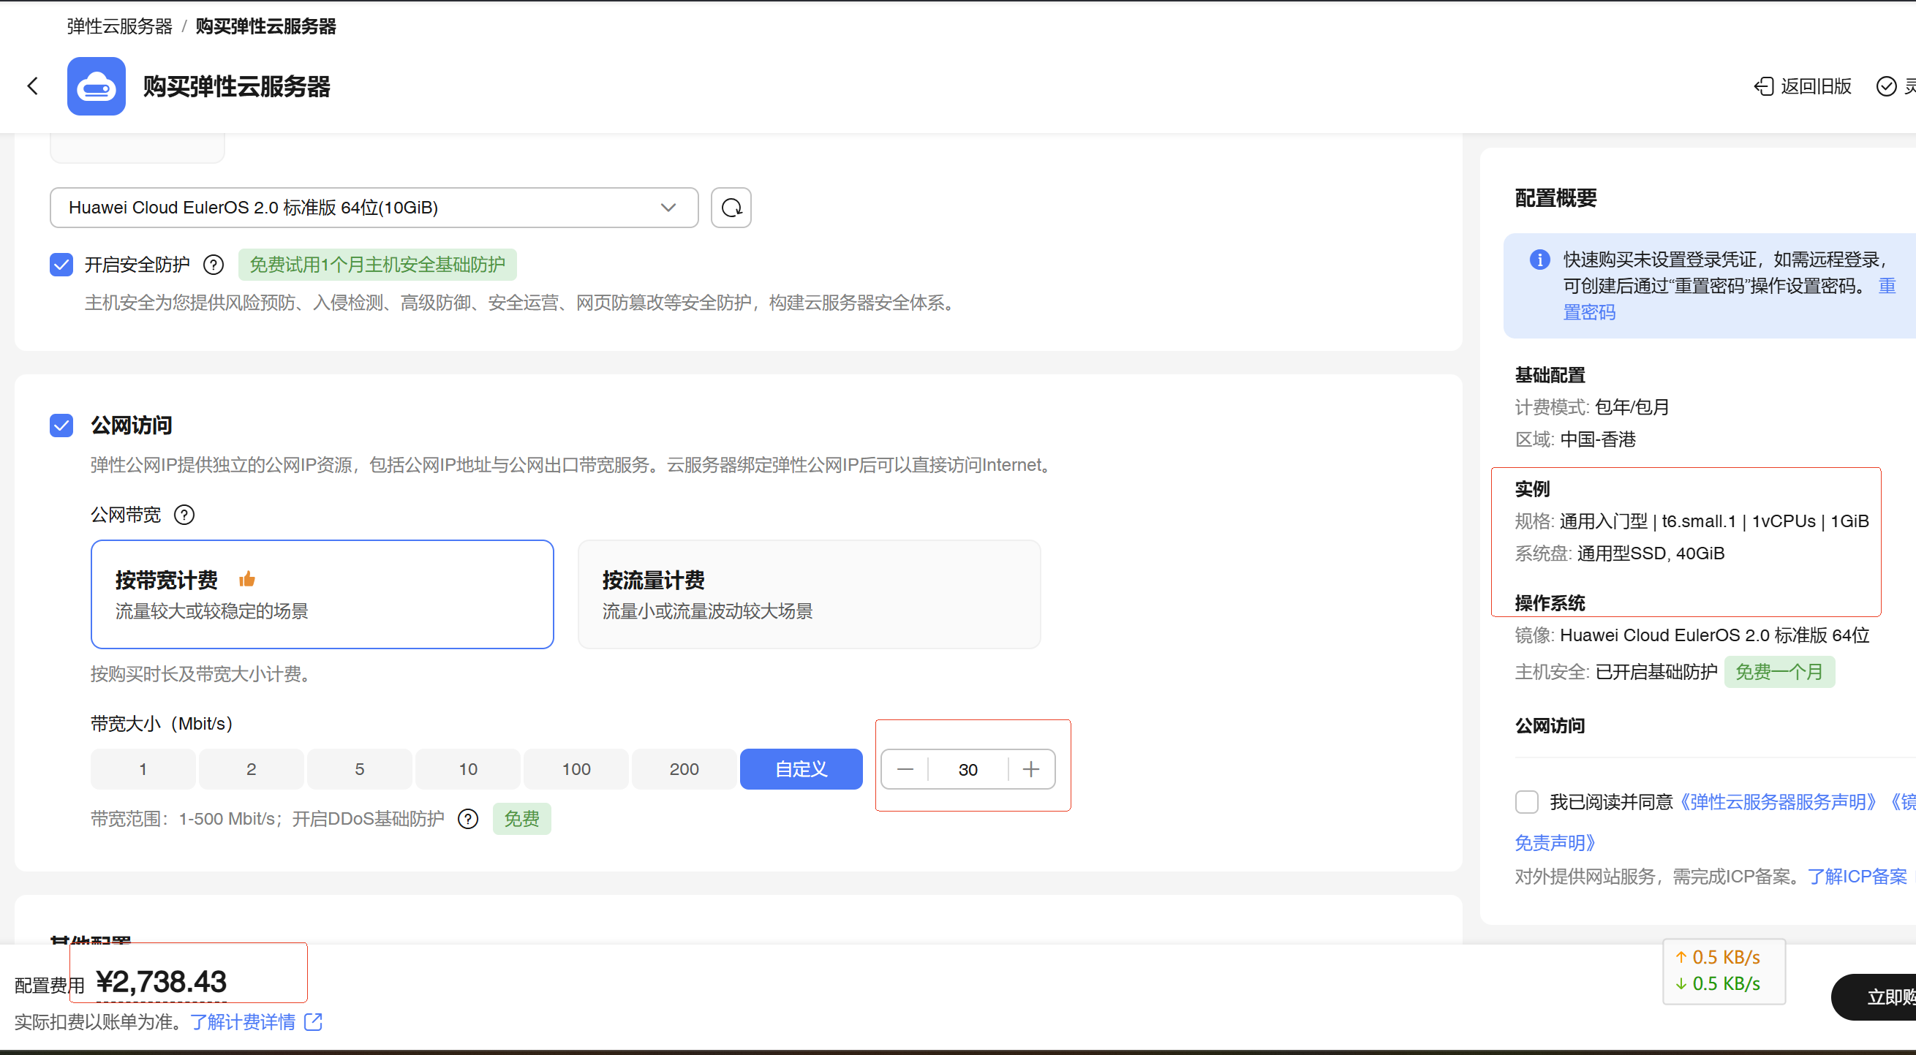Click 返回旧版 link

tap(1816, 86)
